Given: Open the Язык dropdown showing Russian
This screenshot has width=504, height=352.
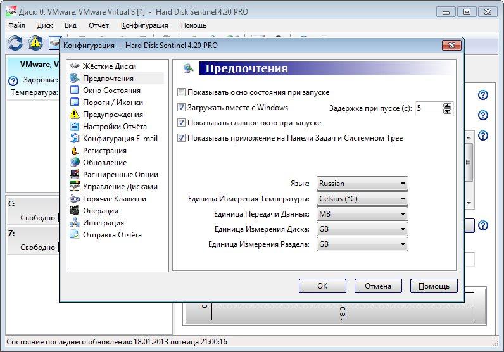Looking at the screenshot, I should [x=362, y=183].
